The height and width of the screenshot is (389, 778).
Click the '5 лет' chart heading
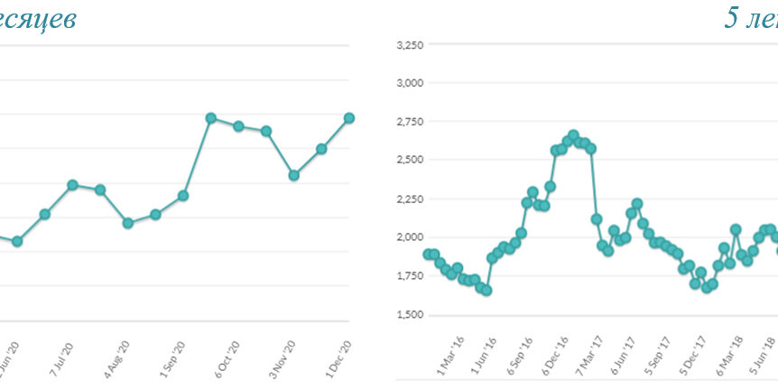[751, 18]
